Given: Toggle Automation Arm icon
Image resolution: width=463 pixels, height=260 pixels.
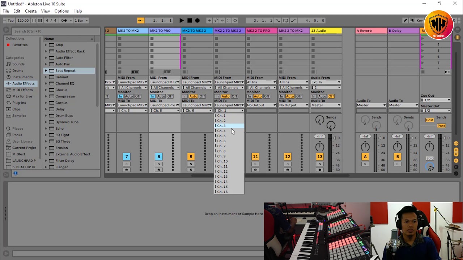Looking at the screenshot, I should (x=216, y=21).
